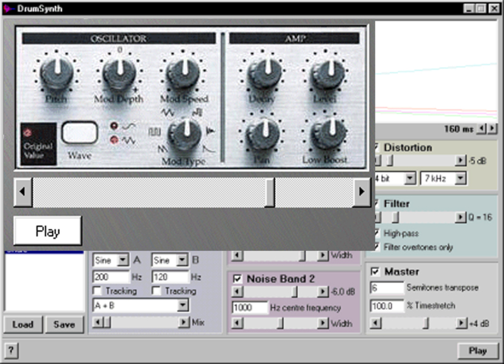Click the "Q = 16" filter value text
Image resolution: width=504 pixels, height=364 pixels.
(x=480, y=218)
